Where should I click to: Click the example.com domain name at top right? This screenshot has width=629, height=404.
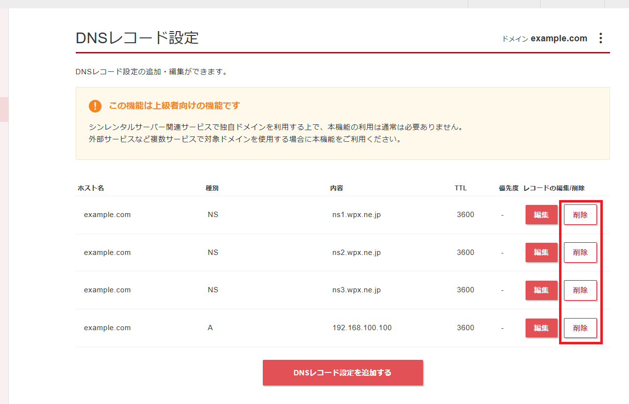click(559, 38)
